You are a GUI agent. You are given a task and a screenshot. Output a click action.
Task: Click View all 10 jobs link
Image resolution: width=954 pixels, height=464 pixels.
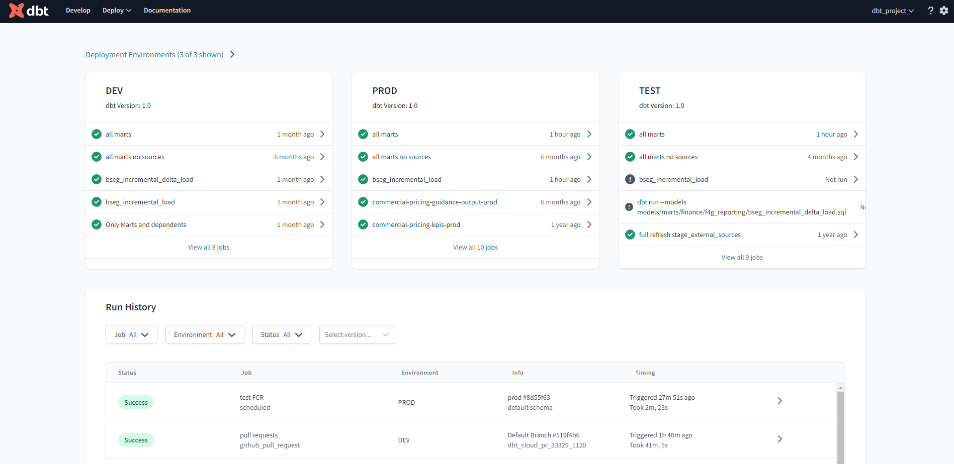click(x=475, y=247)
